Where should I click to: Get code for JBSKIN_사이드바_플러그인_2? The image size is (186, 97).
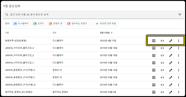162,55
